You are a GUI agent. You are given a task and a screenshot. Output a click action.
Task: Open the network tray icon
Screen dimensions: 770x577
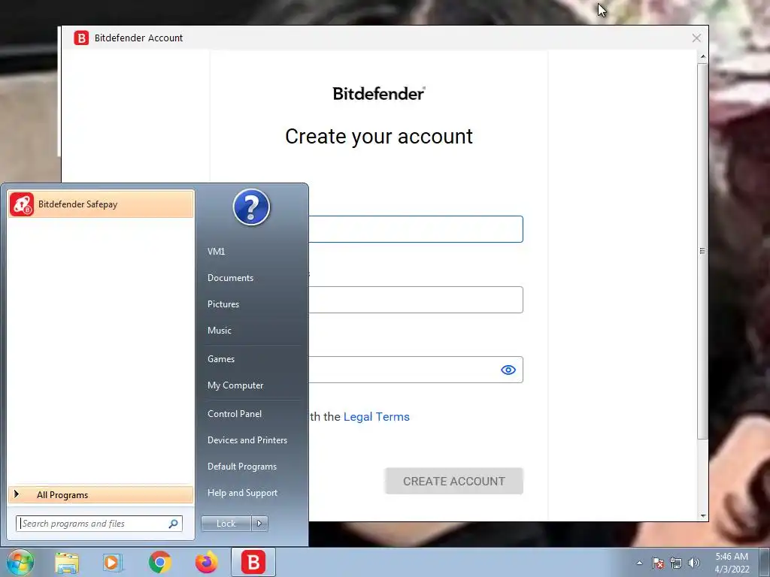pos(676,563)
